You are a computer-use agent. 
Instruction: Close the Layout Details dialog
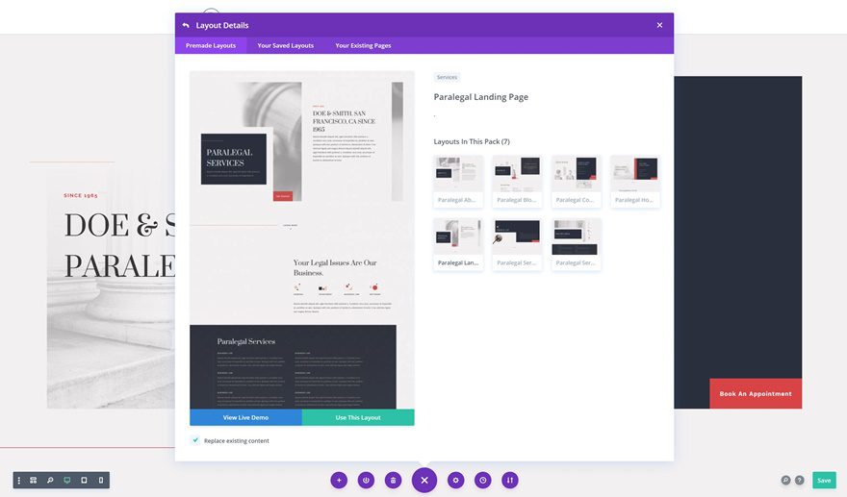tap(659, 25)
